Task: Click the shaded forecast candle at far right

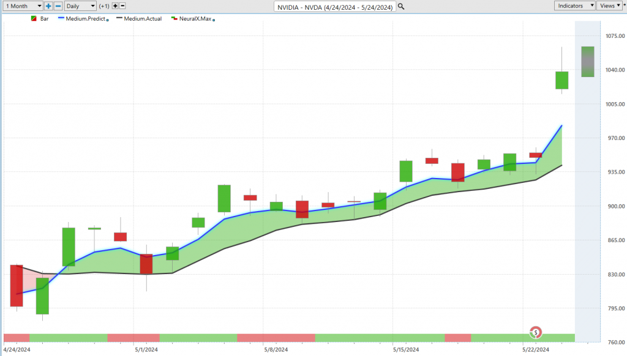Action: tap(587, 62)
